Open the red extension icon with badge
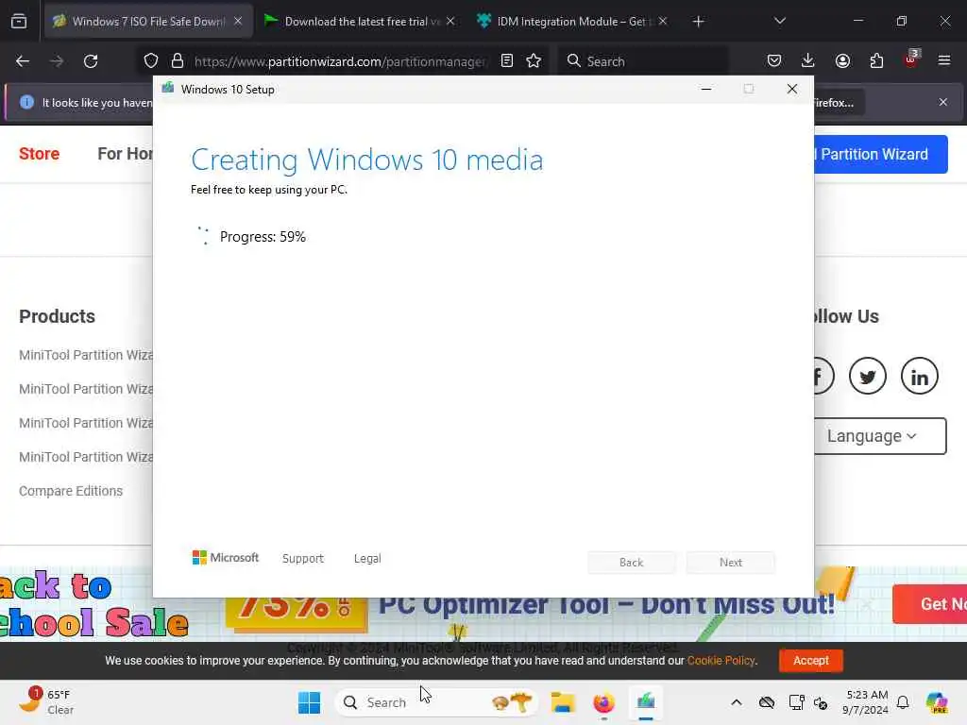This screenshot has width=967, height=725. click(x=911, y=59)
